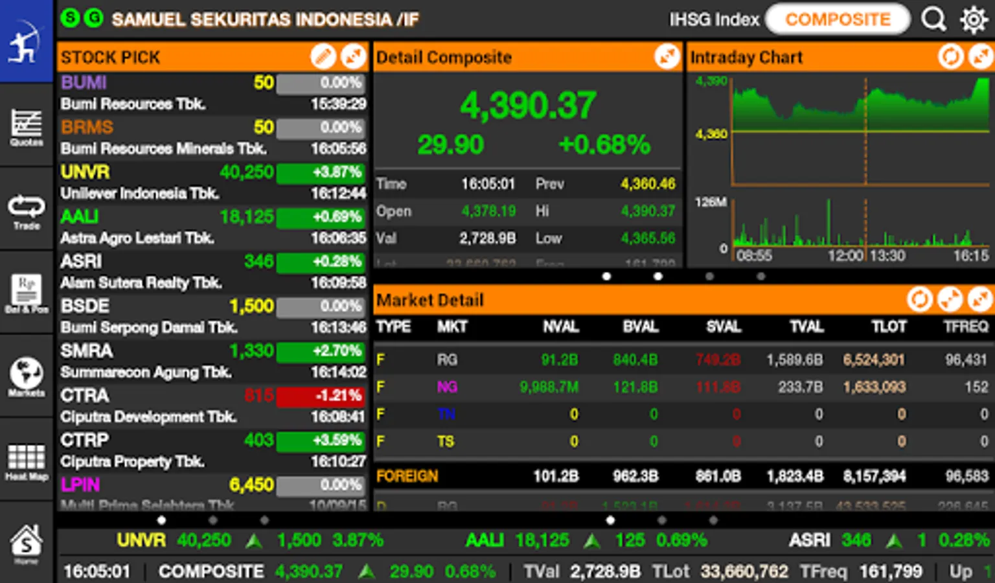
Task: Click UNVR +3.87% change badge
Action: click(x=321, y=172)
